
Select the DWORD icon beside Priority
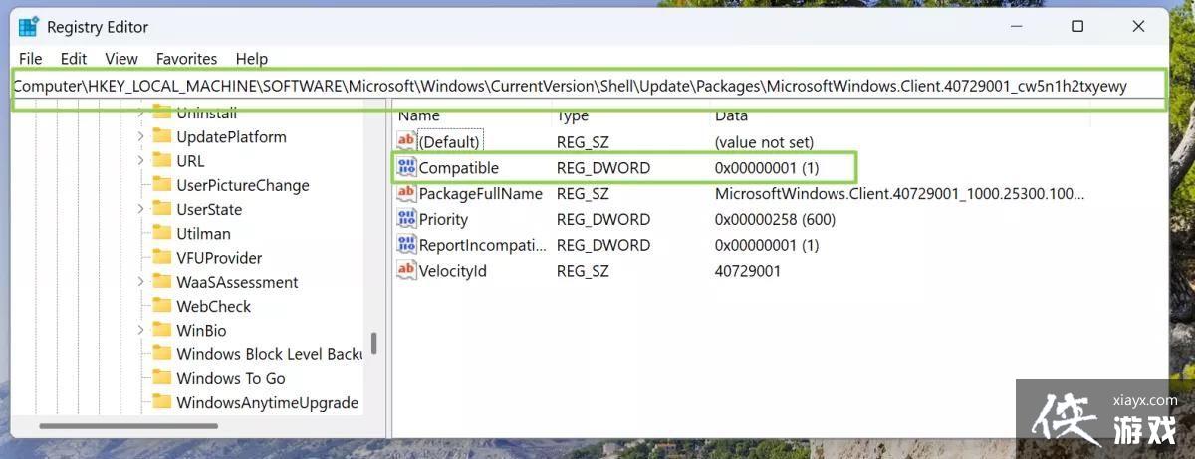(x=406, y=219)
